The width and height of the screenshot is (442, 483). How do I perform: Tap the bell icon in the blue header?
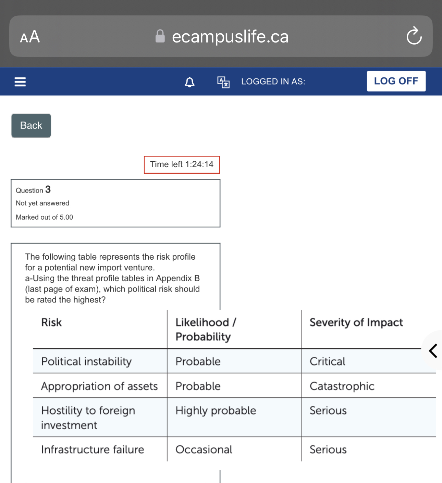190,82
